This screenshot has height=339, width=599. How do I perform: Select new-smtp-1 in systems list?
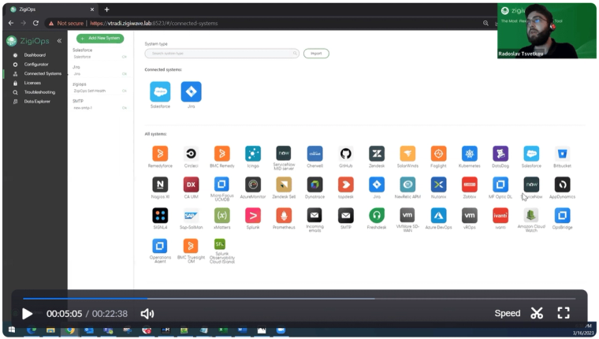pyautogui.click(x=83, y=108)
